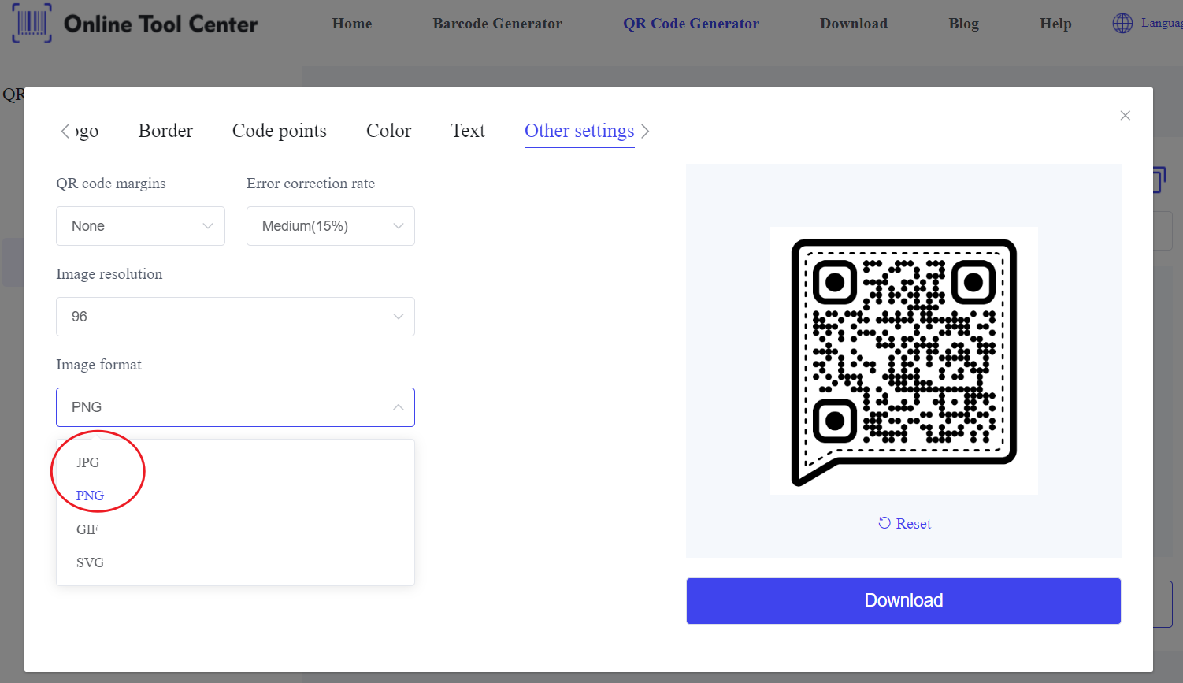Open the QR code margins dropdown
This screenshot has height=683, width=1183.
140,226
